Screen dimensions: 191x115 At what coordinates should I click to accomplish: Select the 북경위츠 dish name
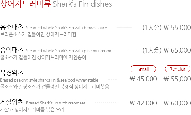(x=11, y=73)
